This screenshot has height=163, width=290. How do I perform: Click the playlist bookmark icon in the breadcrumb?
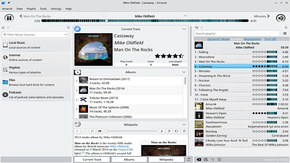point(286,27)
